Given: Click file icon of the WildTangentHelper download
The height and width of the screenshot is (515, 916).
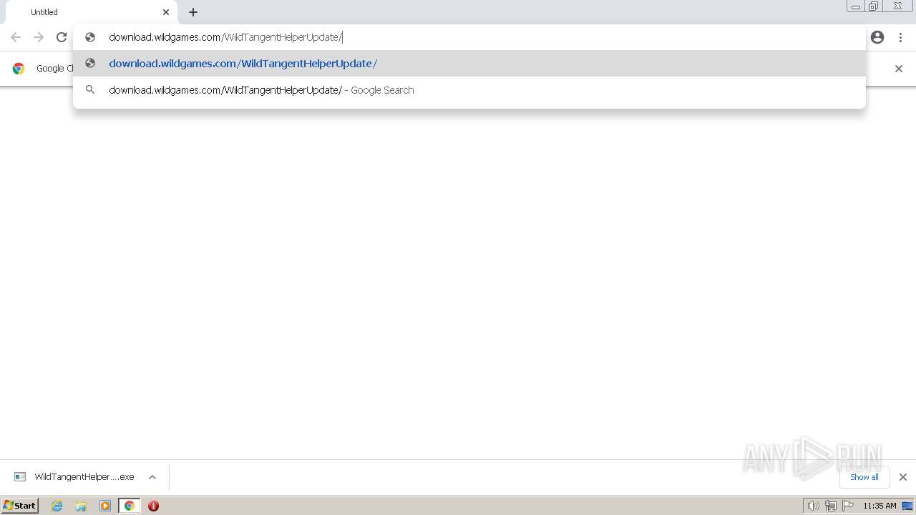Looking at the screenshot, I should tap(20, 477).
